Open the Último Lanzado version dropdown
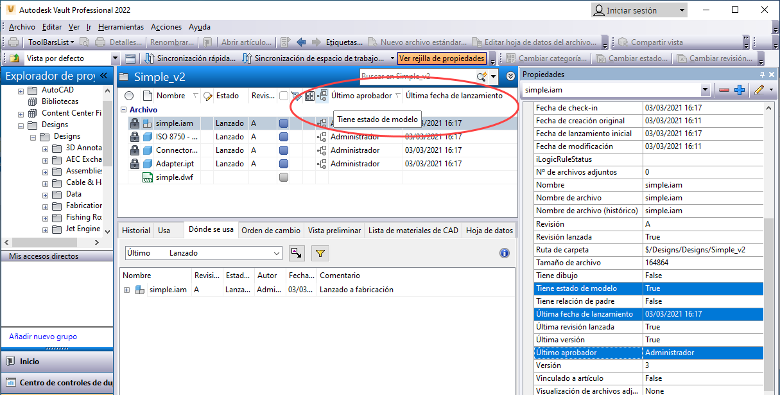This screenshot has height=395, width=780. 277,253
